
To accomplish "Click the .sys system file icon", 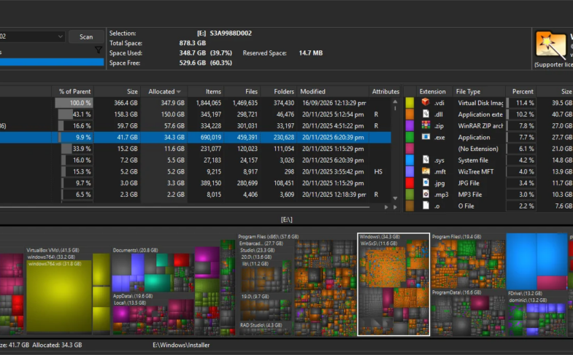I will click(x=426, y=160).
